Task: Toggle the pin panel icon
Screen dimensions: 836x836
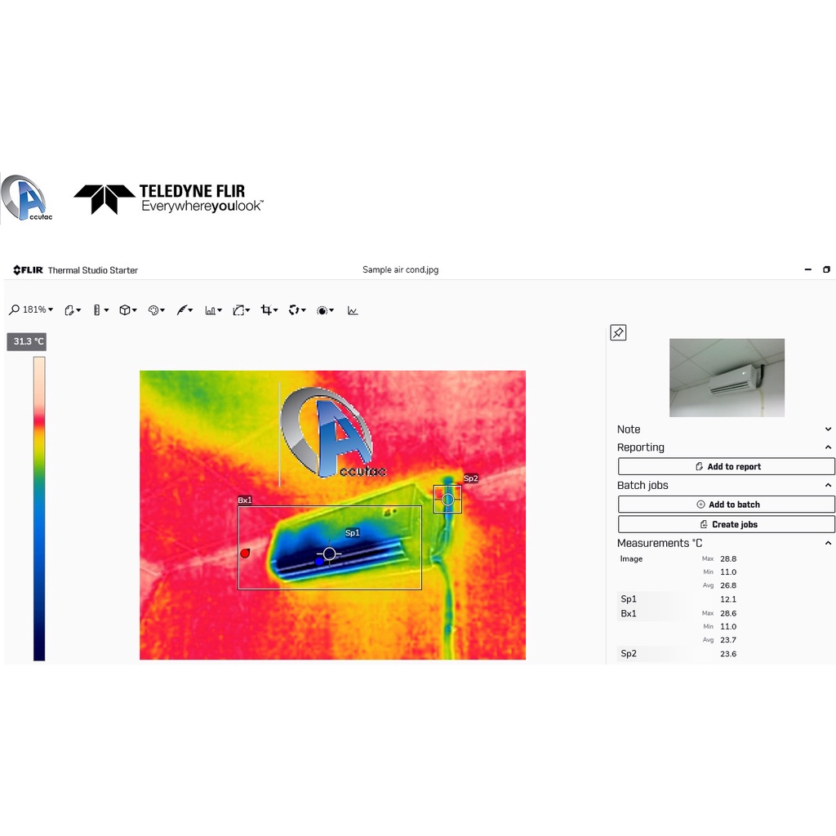Action: (x=618, y=332)
